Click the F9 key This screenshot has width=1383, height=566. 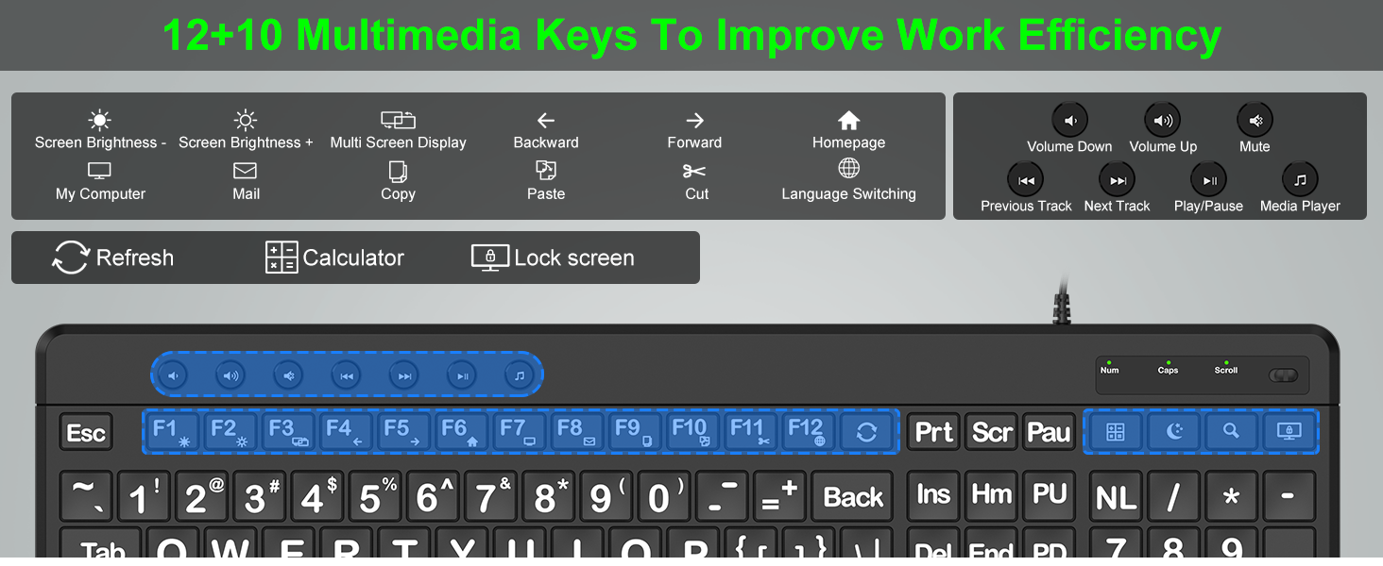click(634, 432)
